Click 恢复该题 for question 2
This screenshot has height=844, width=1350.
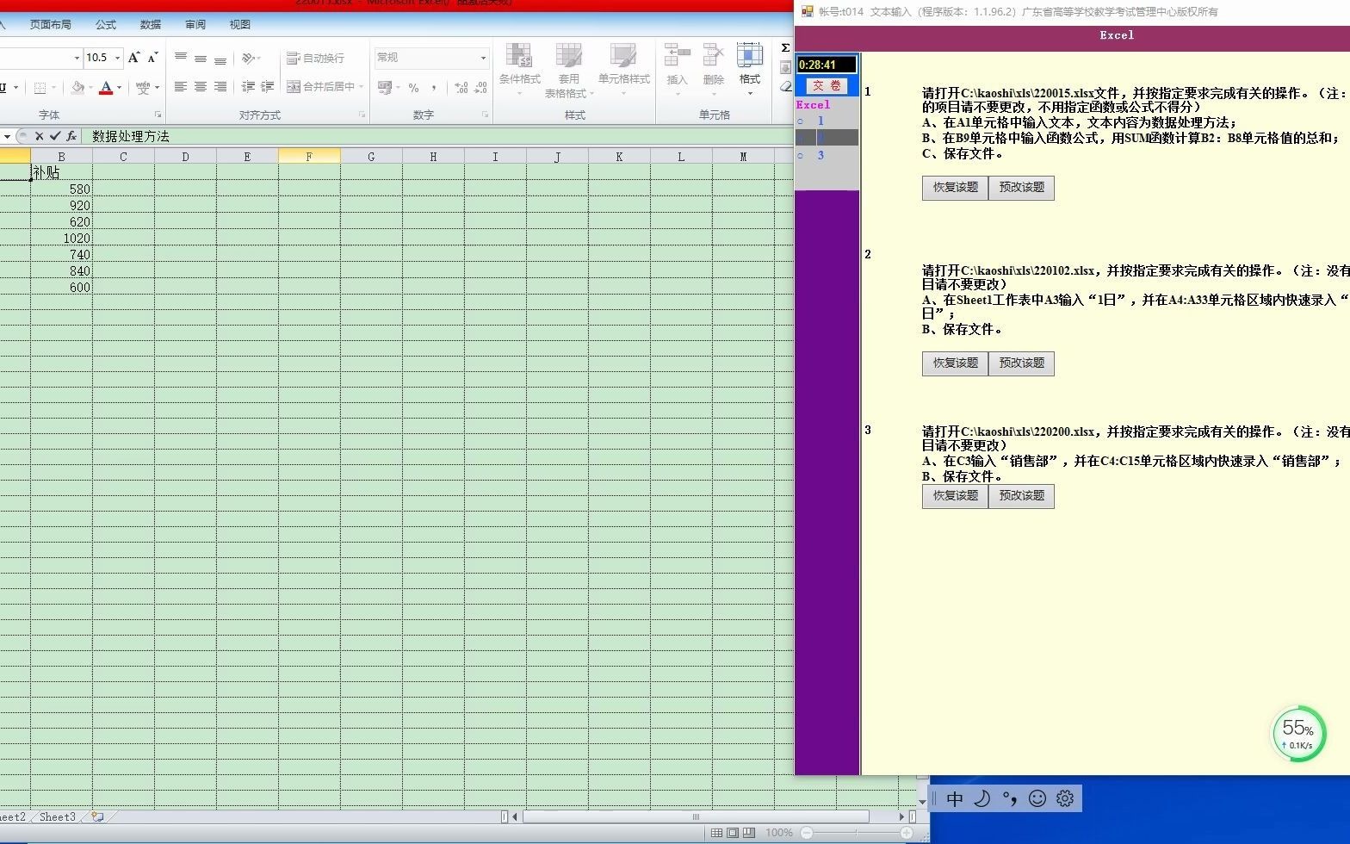click(955, 363)
